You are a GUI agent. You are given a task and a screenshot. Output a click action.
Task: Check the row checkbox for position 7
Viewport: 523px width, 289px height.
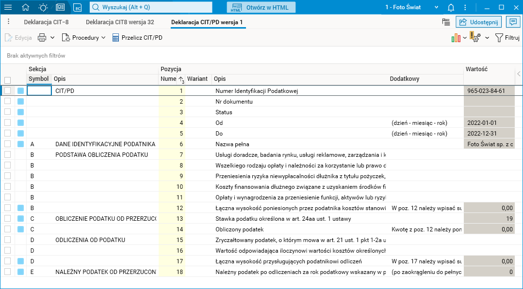pos(7,155)
